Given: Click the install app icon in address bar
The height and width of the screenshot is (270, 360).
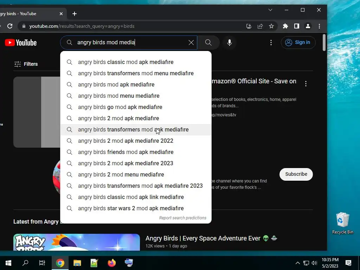Looking at the screenshot, I should click(x=249, y=26).
